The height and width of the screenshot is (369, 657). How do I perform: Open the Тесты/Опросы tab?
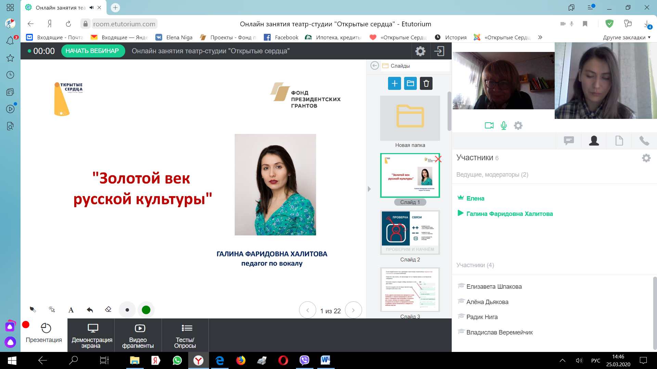tap(185, 335)
